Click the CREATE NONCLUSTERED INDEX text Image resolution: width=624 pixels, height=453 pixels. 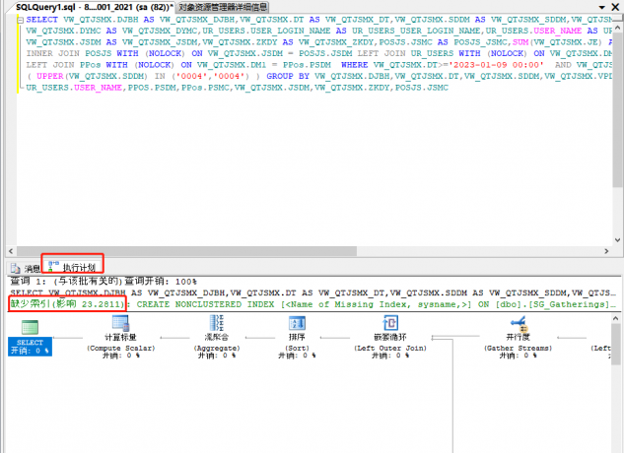point(205,304)
